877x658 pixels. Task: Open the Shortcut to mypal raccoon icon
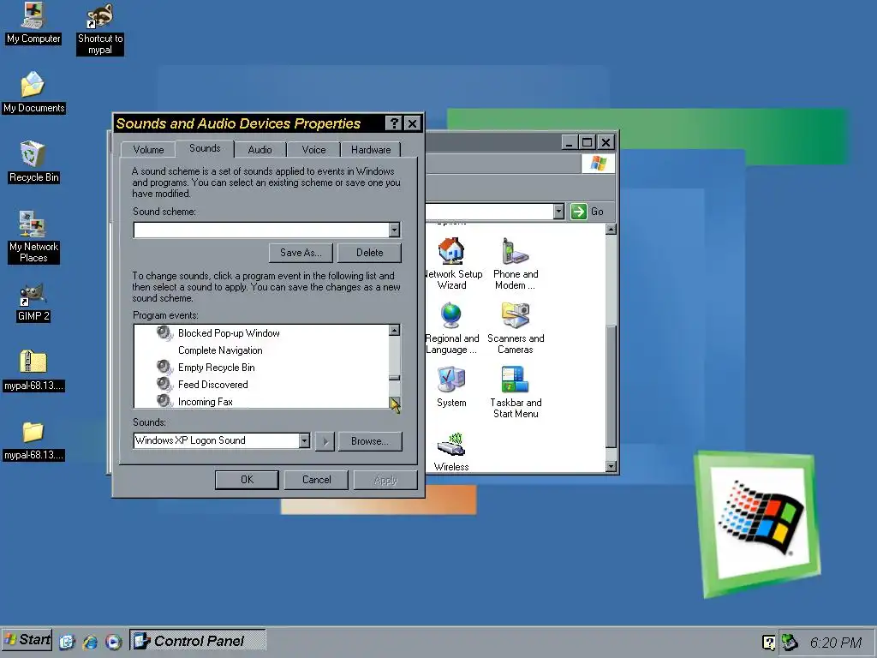100,29
